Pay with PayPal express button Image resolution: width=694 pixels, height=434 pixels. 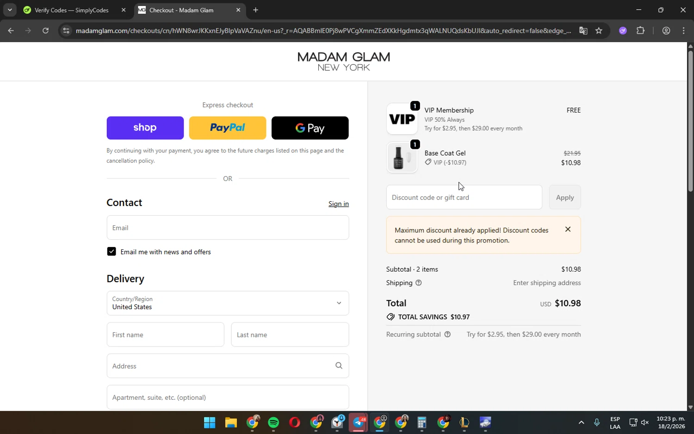pos(228,128)
